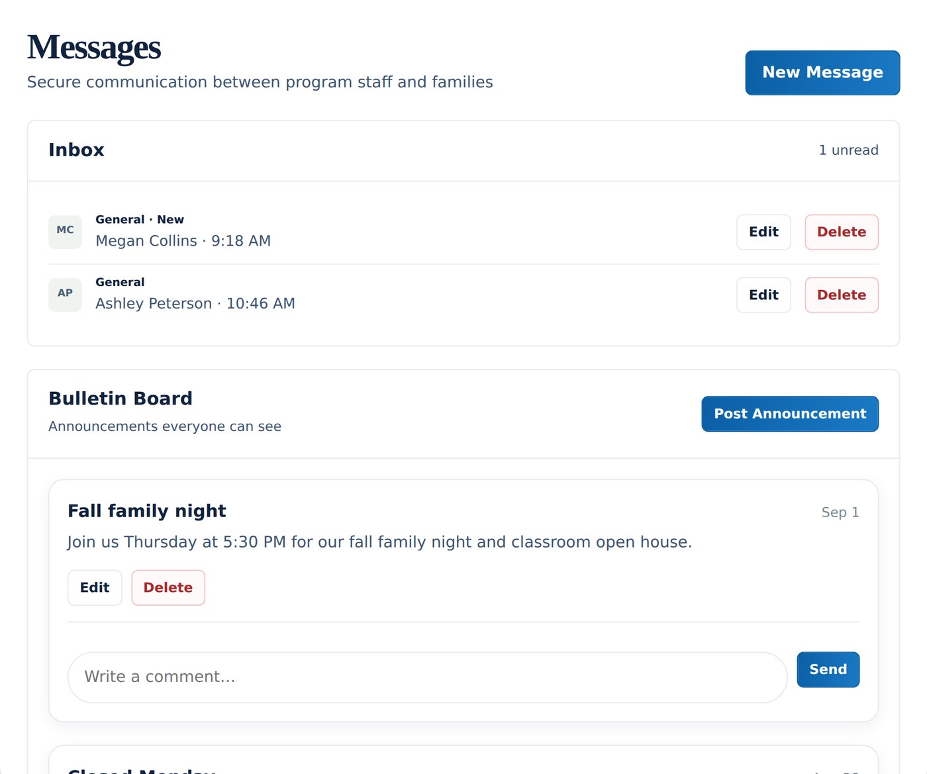Delete Ashley Peterson's message
The image size is (927, 774).
pos(842,295)
